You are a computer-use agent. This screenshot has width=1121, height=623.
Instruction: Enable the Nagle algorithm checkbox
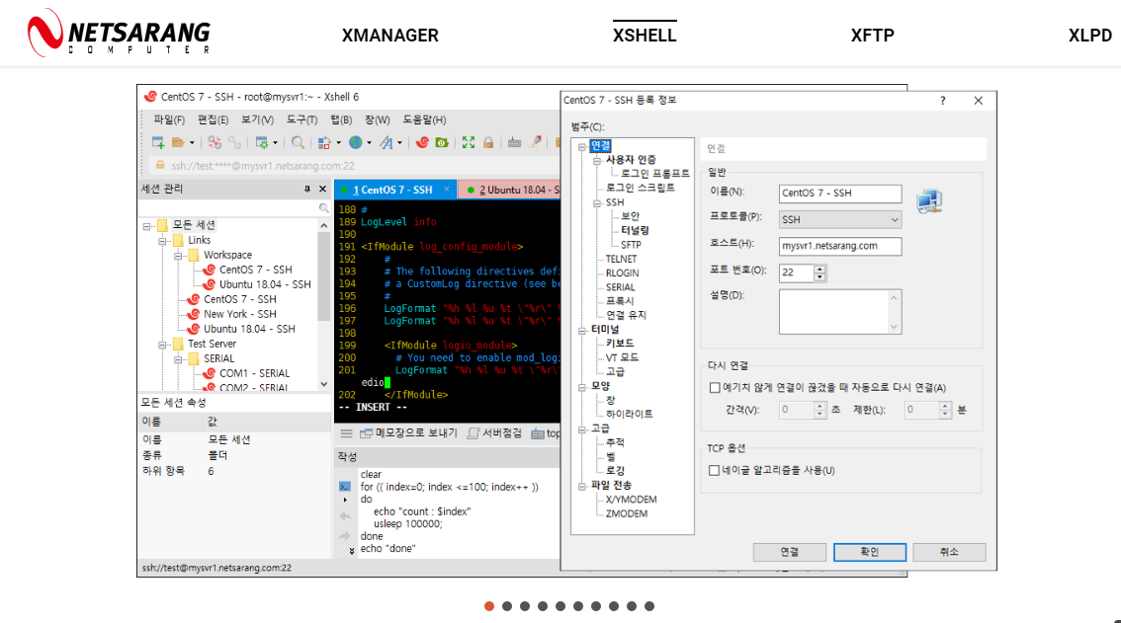pos(714,470)
